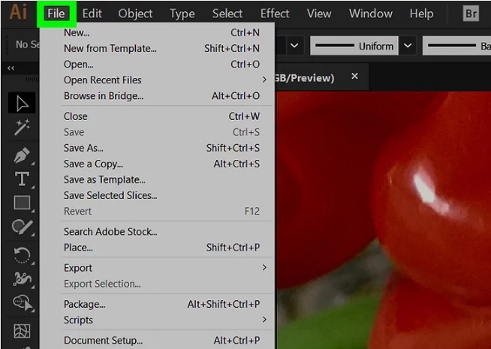Click the Uniform variable width profile box
491x349 pixels.
[x=354, y=46]
